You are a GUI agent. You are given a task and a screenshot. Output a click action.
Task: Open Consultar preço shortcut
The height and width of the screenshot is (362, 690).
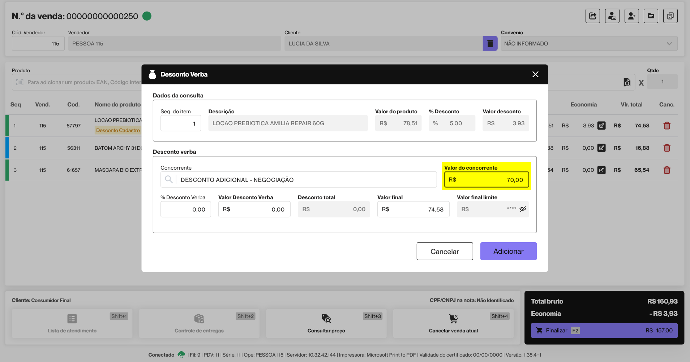click(x=326, y=323)
